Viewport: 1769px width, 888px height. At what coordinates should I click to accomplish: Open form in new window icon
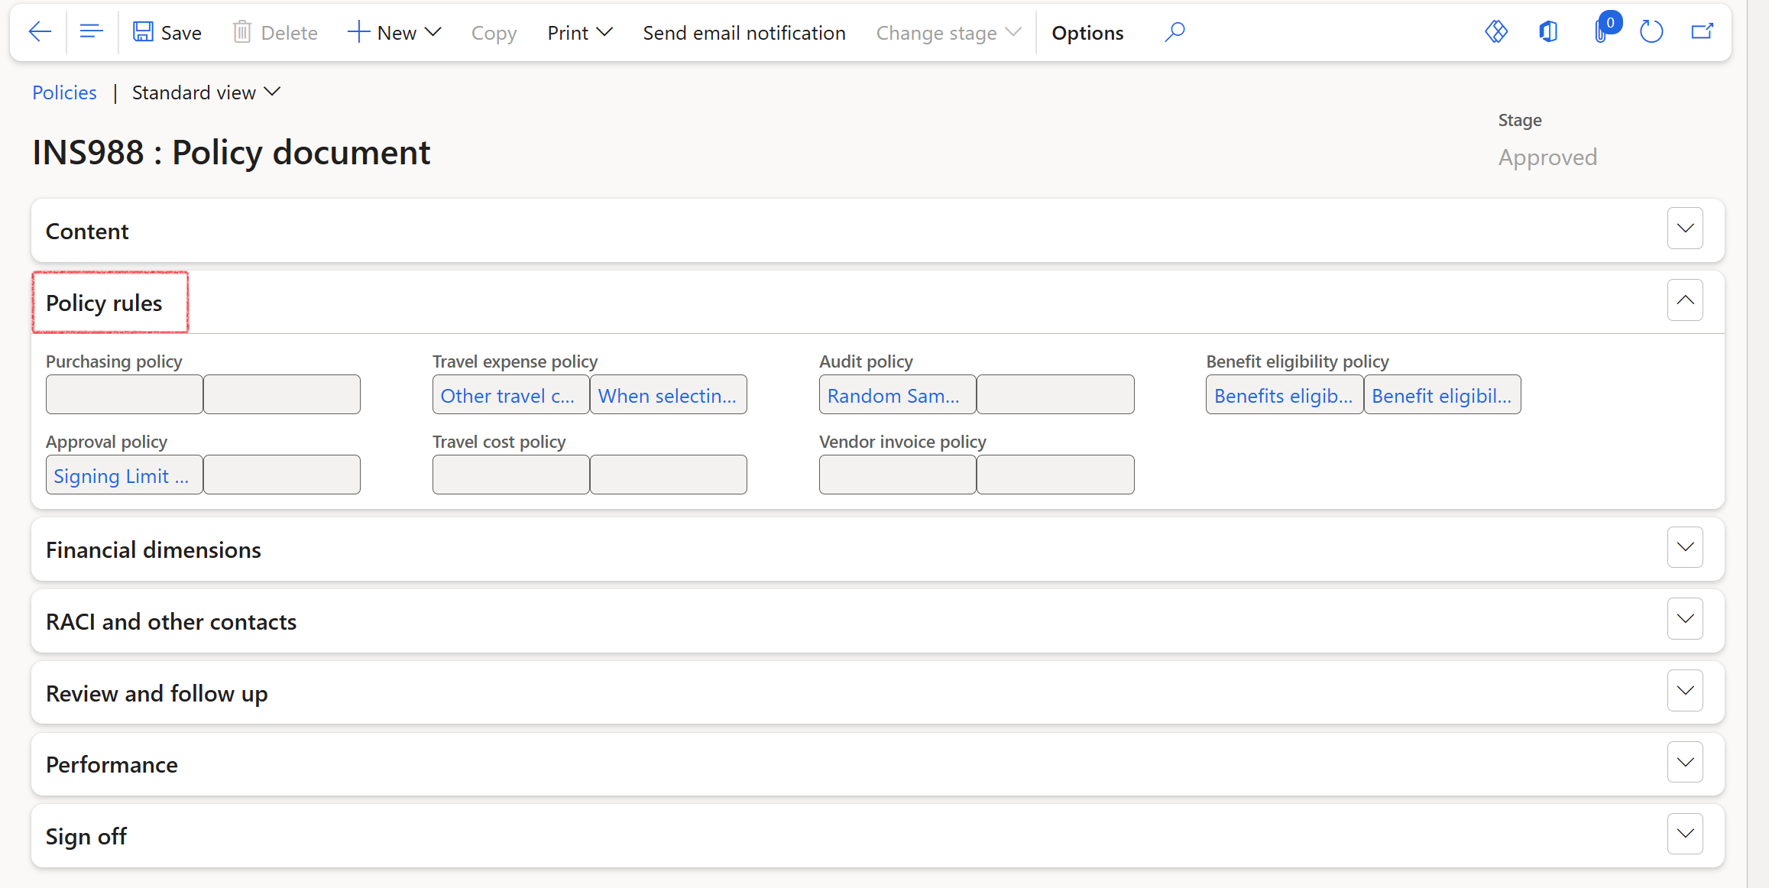point(1703,32)
